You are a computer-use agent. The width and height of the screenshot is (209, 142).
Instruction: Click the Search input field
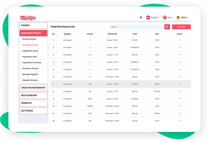point(137,27)
